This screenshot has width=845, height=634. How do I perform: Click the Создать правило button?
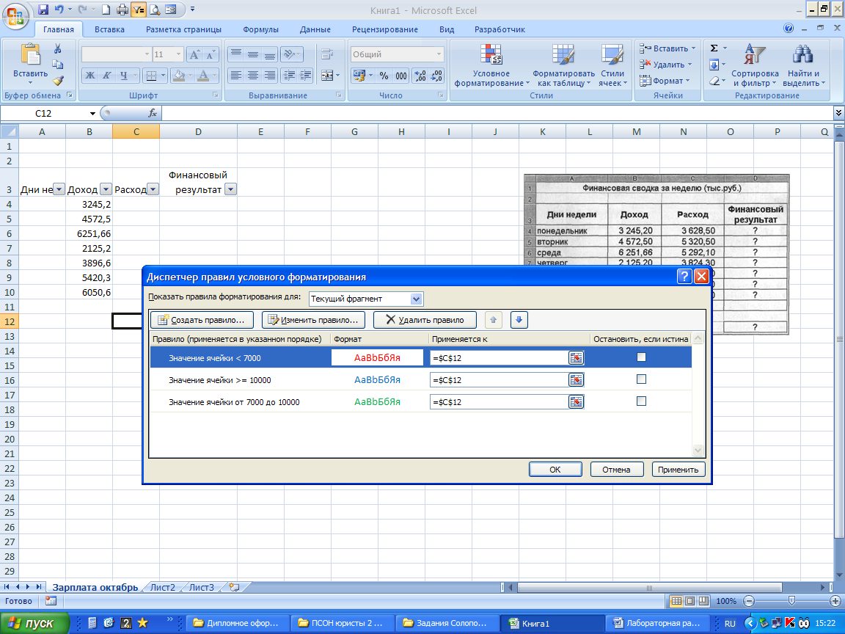coord(202,320)
